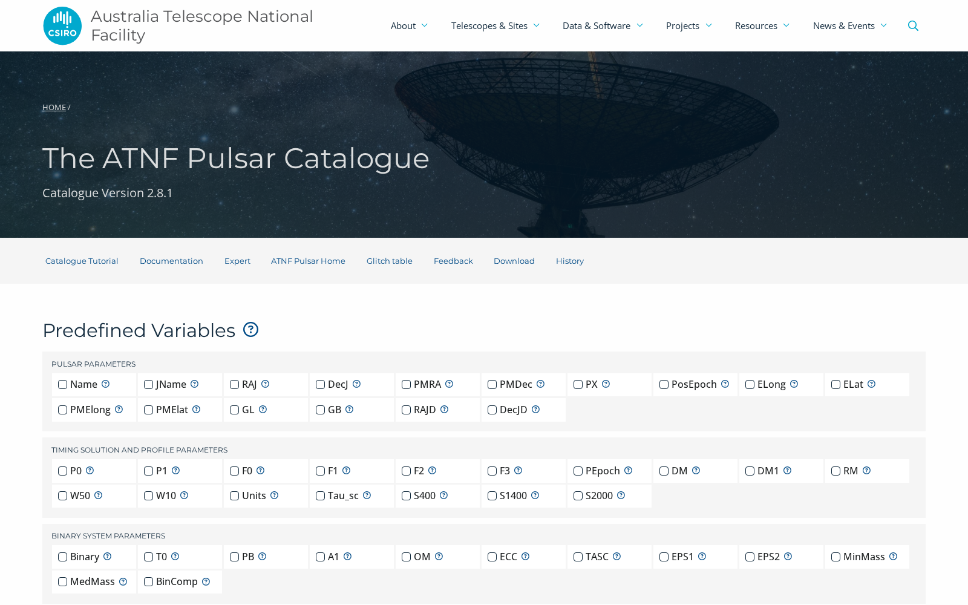Visit the ATNF Pulsar Home link

click(308, 261)
